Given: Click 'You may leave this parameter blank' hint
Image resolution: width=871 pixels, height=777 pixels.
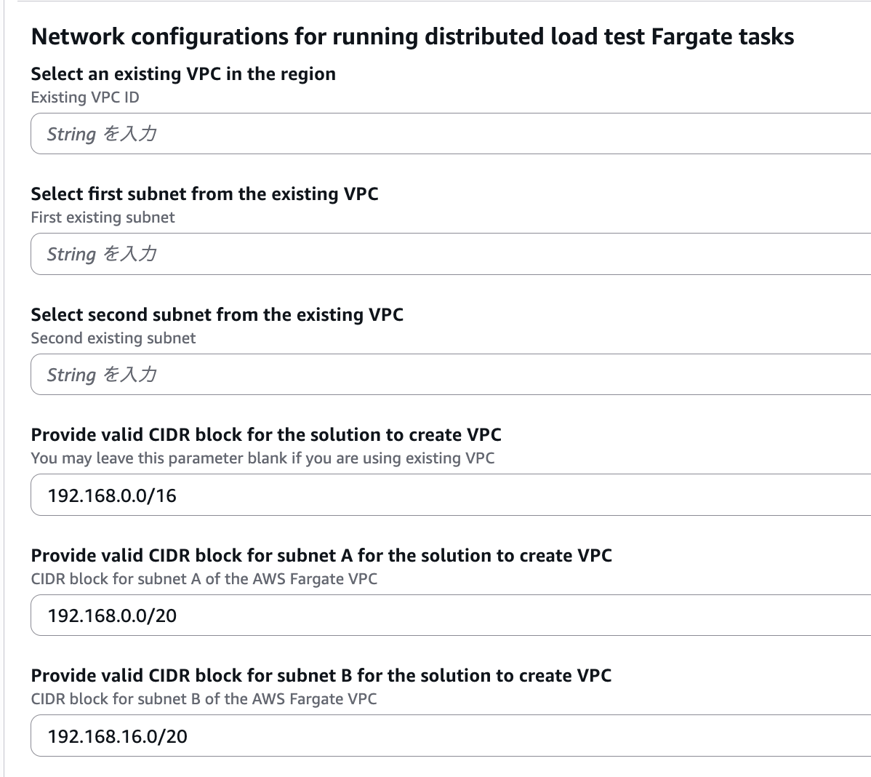Looking at the screenshot, I should coord(262,458).
